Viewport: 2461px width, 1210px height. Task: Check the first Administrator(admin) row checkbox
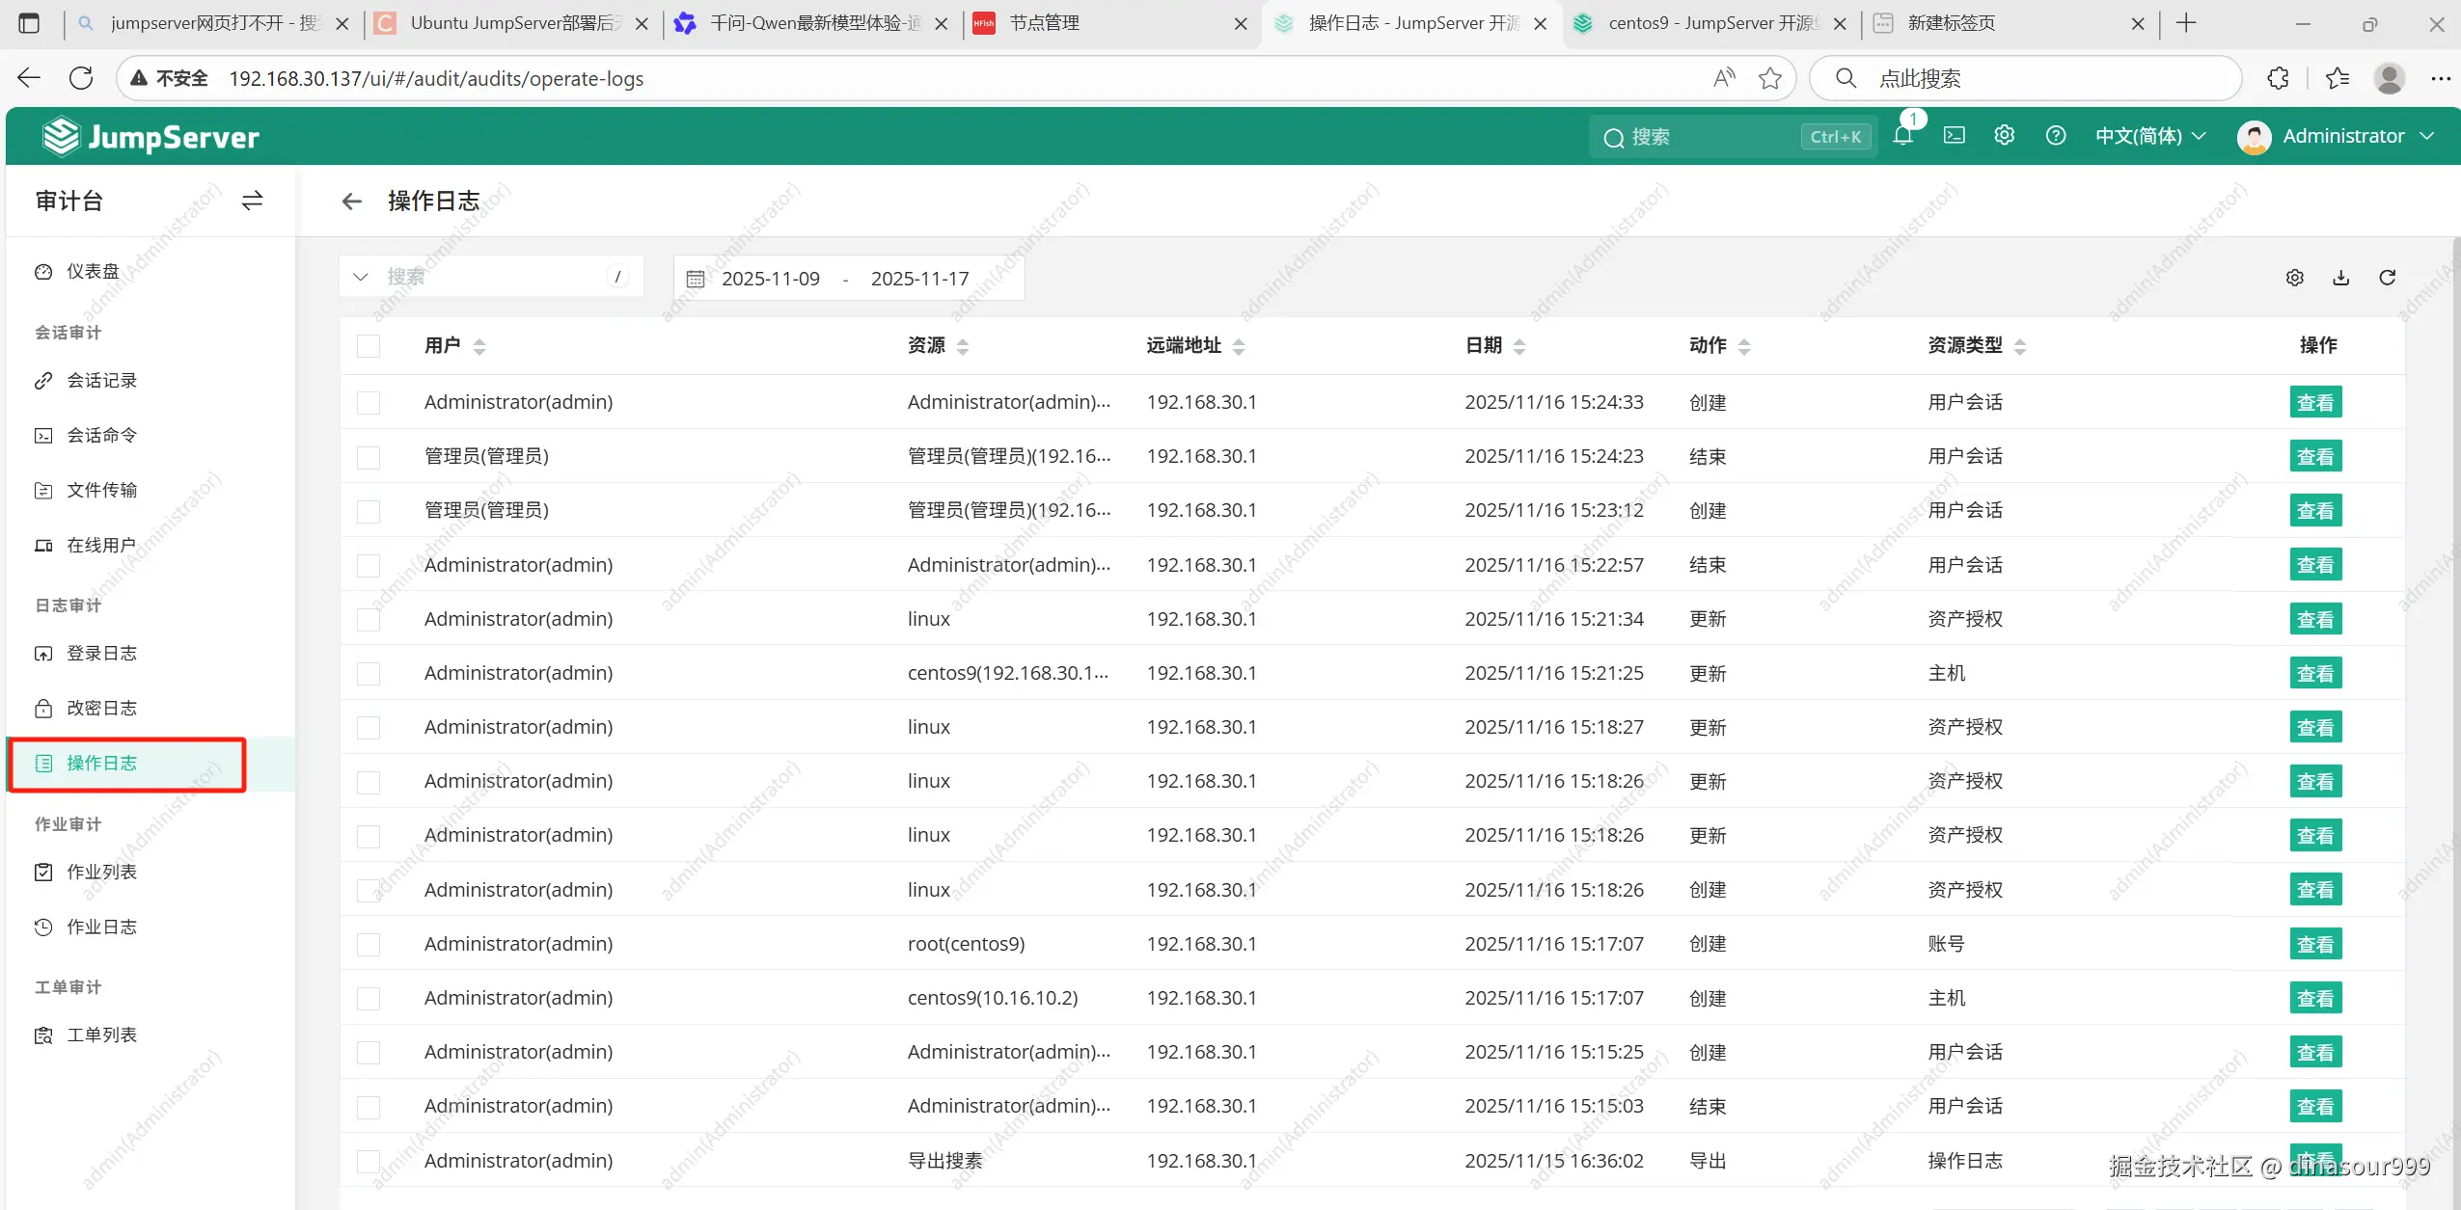tap(369, 402)
